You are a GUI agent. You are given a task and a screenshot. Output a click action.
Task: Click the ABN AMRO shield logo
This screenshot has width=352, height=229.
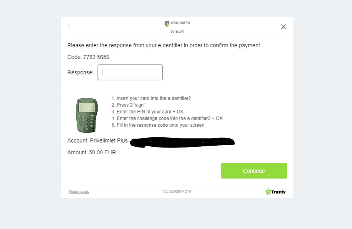pos(167,24)
